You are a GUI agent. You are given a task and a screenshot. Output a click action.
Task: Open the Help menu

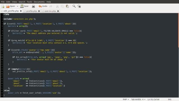click(49, 2)
